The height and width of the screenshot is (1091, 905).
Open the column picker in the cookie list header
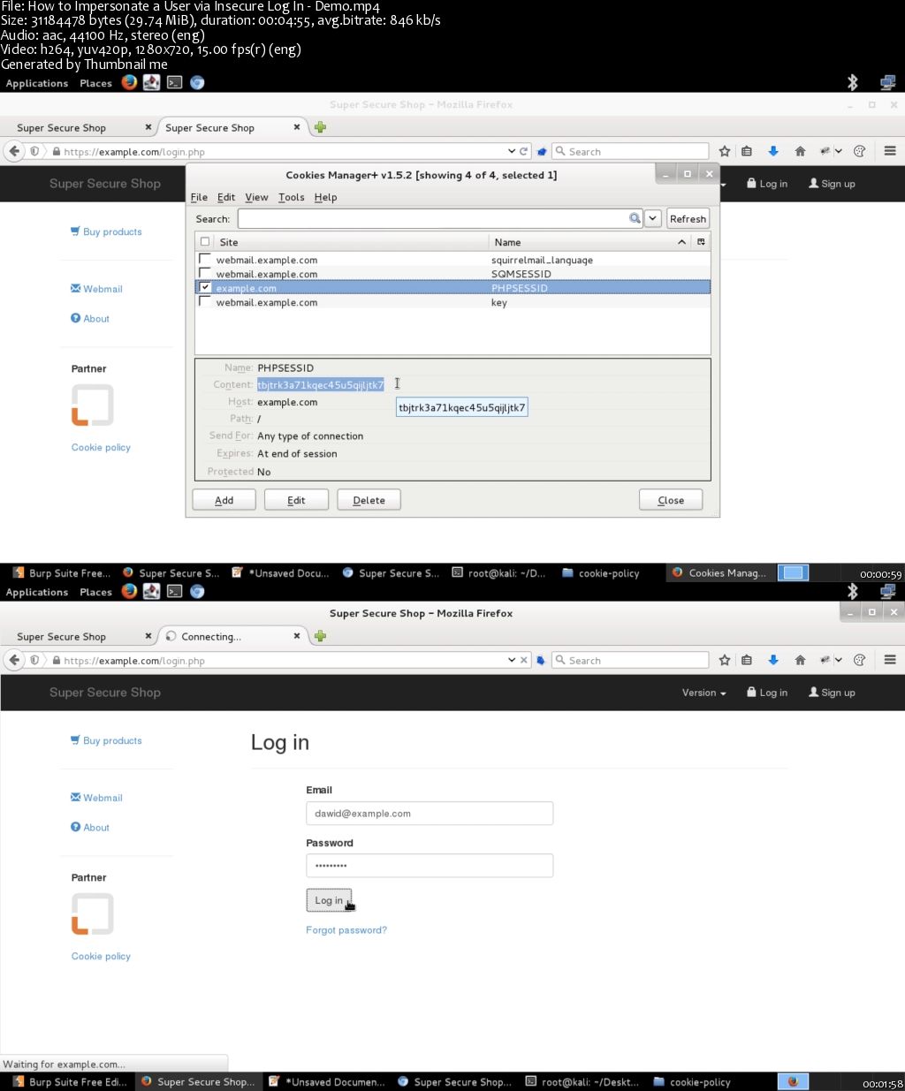pos(702,241)
